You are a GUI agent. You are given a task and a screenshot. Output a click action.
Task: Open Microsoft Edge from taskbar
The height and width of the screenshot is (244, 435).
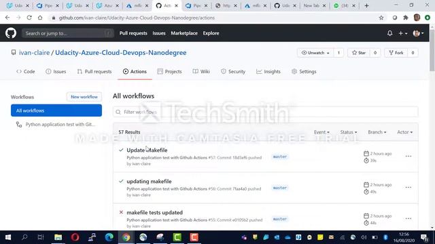pyautogui.click(x=109, y=237)
